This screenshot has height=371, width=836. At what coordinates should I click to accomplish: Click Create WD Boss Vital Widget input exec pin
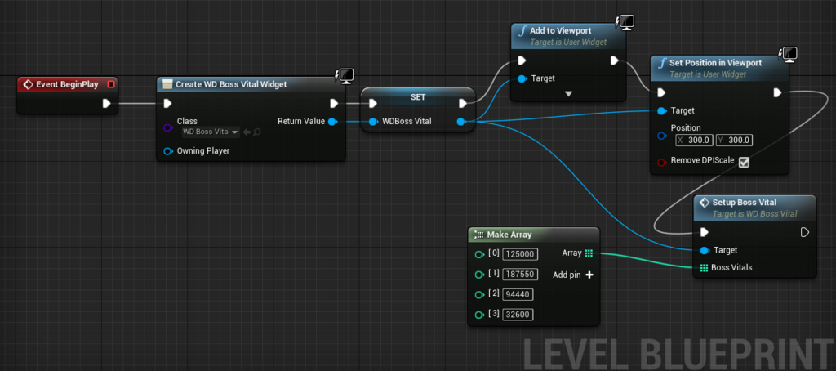tap(167, 104)
